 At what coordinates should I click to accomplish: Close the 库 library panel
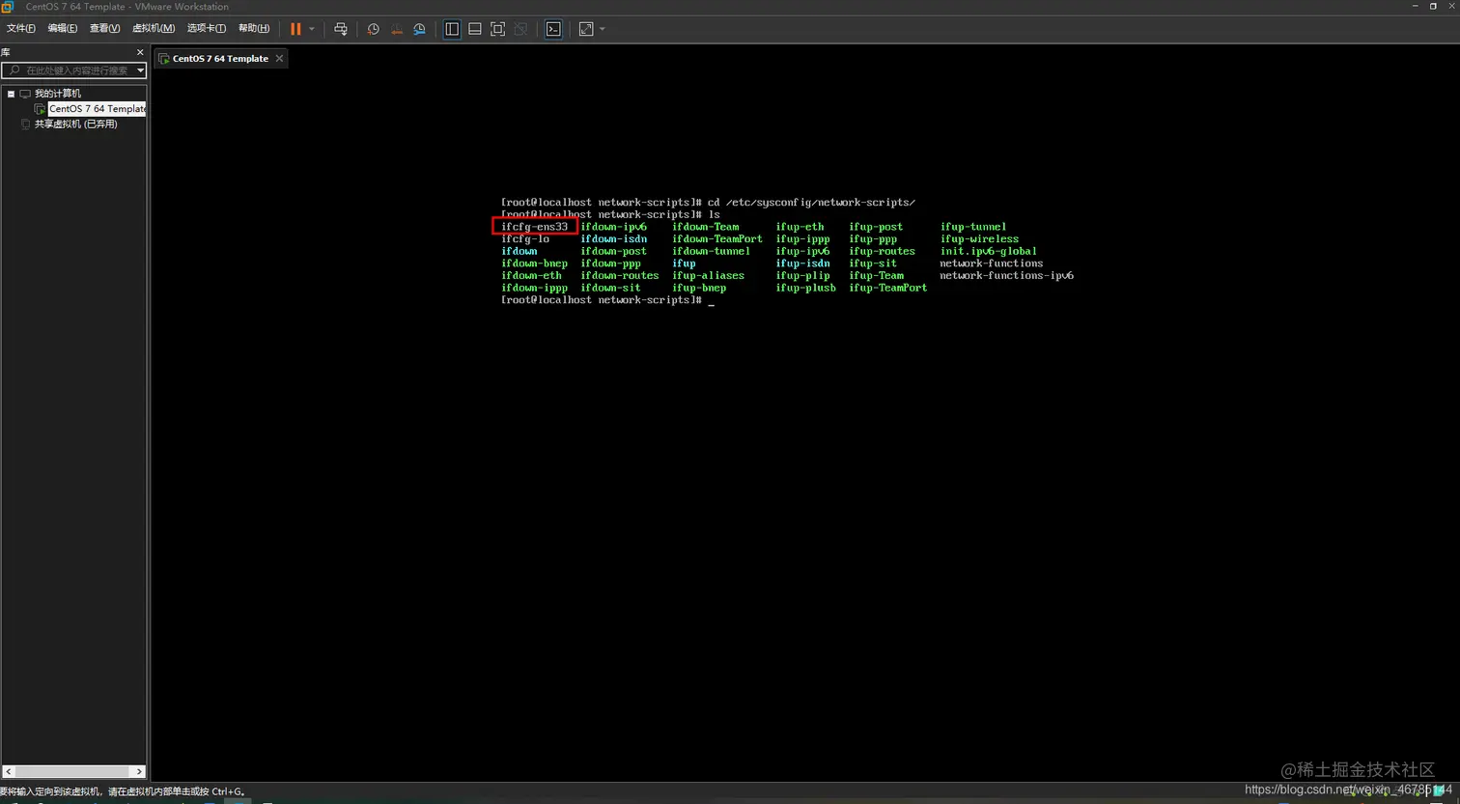(x=140, y=52)
